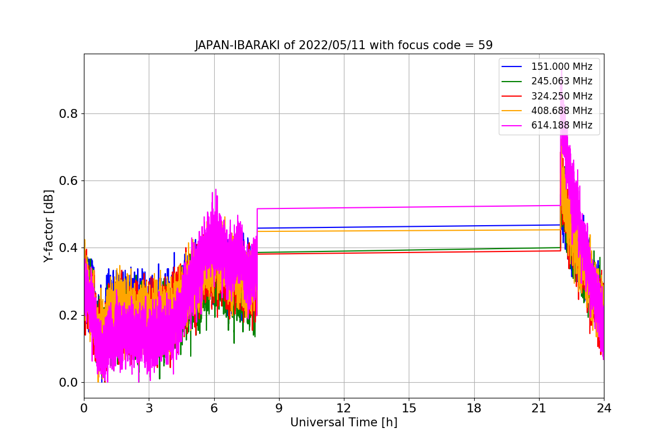
Task: Click the 9 tick on time axis
Action: (279, 408)
